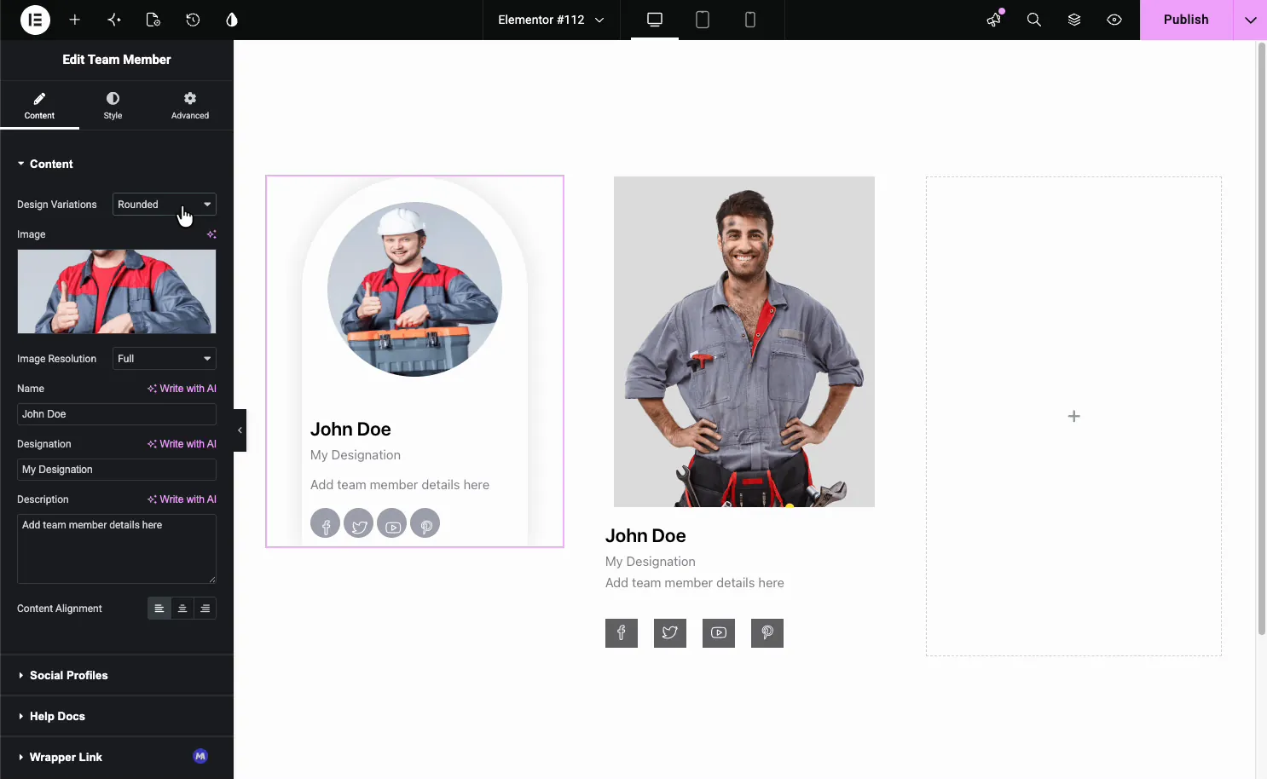Screen dimensions: 1267x779
Task: Click the canvas vertical scrollbar
Action: coord(1262,341)
